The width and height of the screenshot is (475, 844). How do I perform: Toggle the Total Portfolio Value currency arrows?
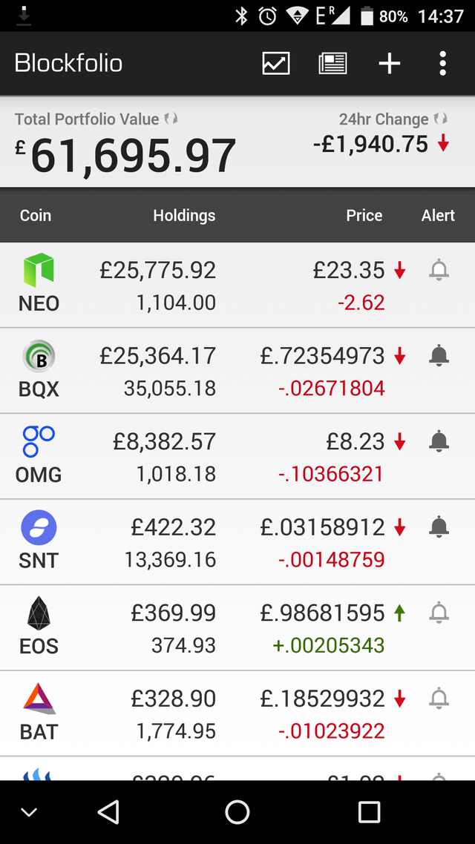pos(171,119)
